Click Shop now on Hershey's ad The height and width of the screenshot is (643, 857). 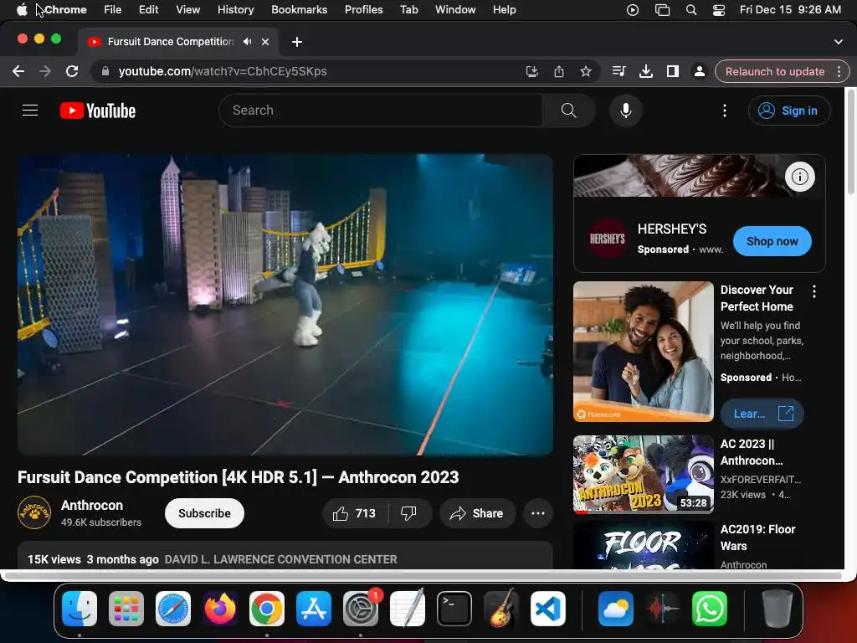pos(772,241)
